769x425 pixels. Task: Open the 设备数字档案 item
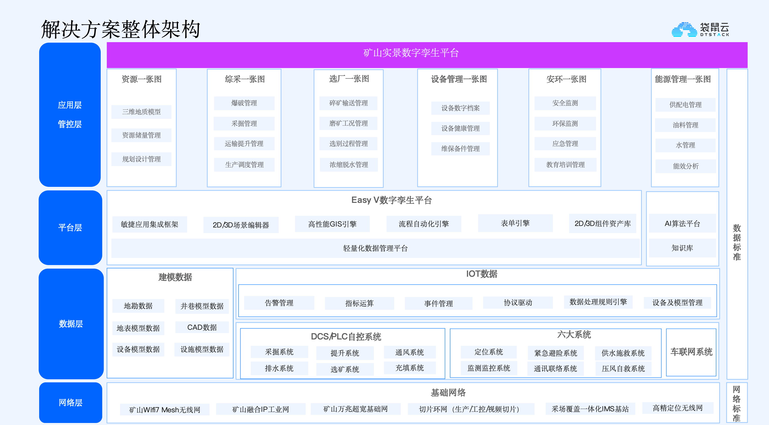pyautogui.click(x=460, y=108)
